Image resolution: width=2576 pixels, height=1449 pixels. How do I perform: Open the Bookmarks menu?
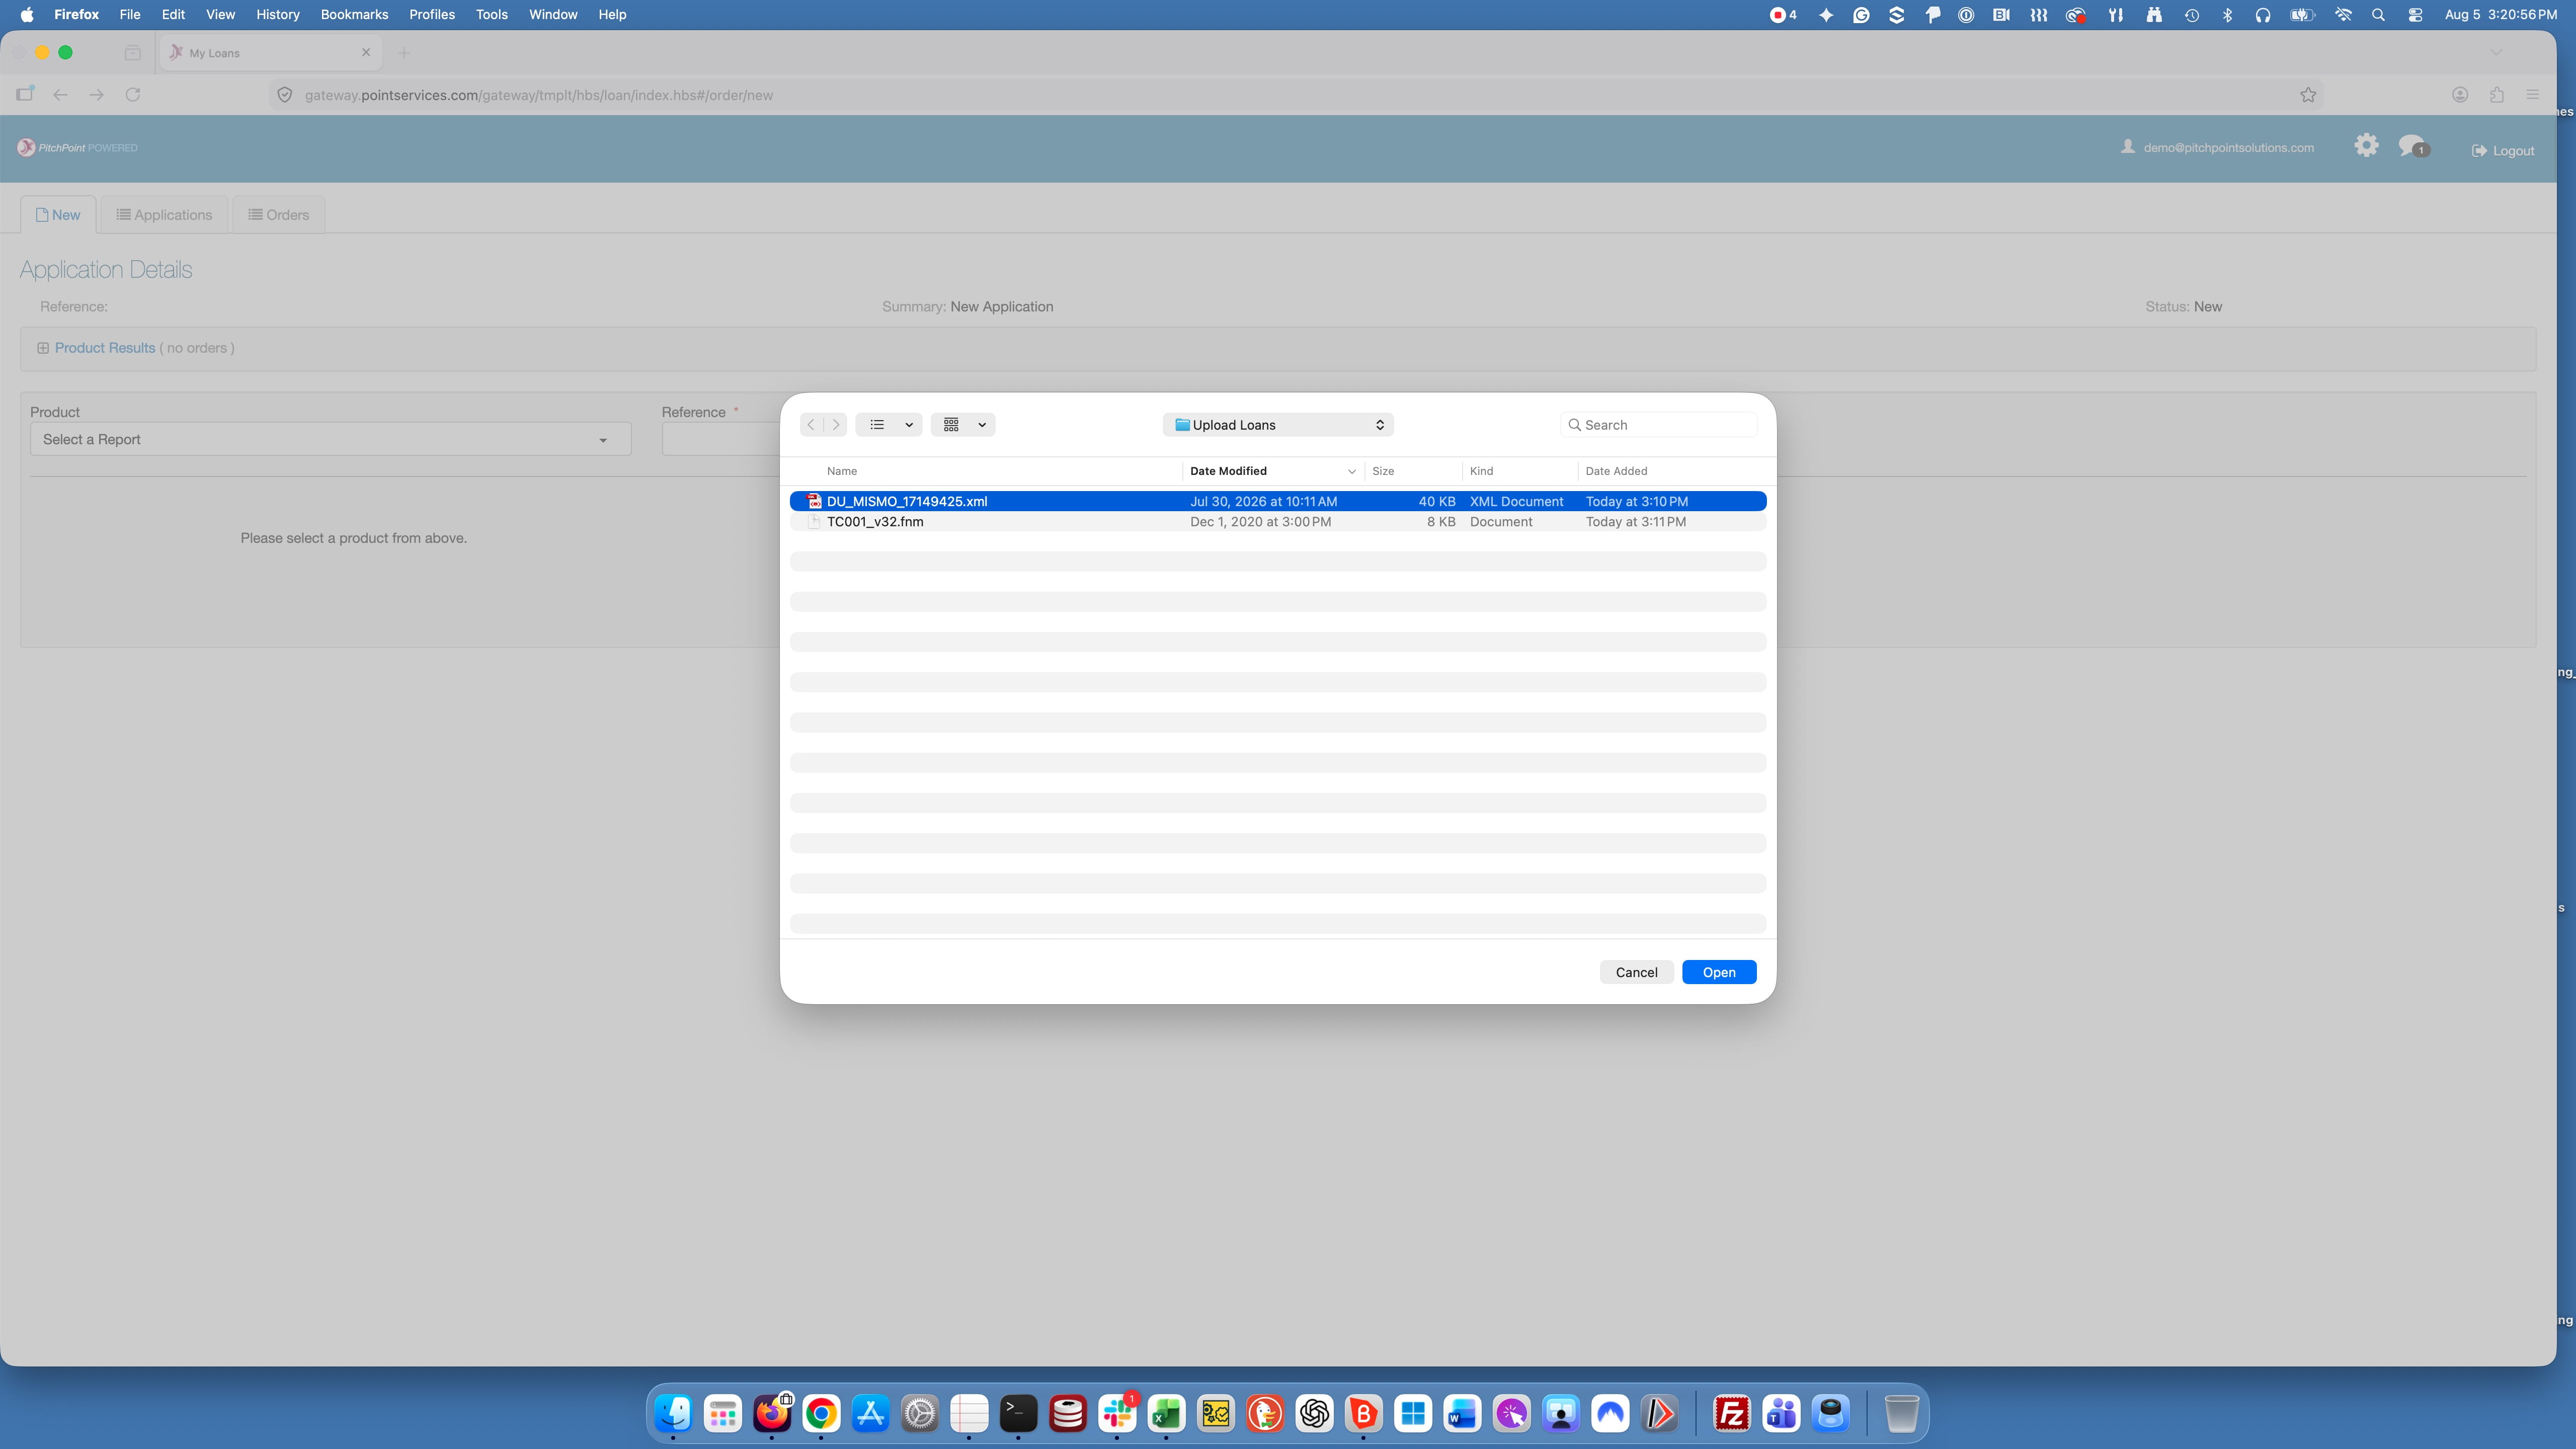click(354, 15)
